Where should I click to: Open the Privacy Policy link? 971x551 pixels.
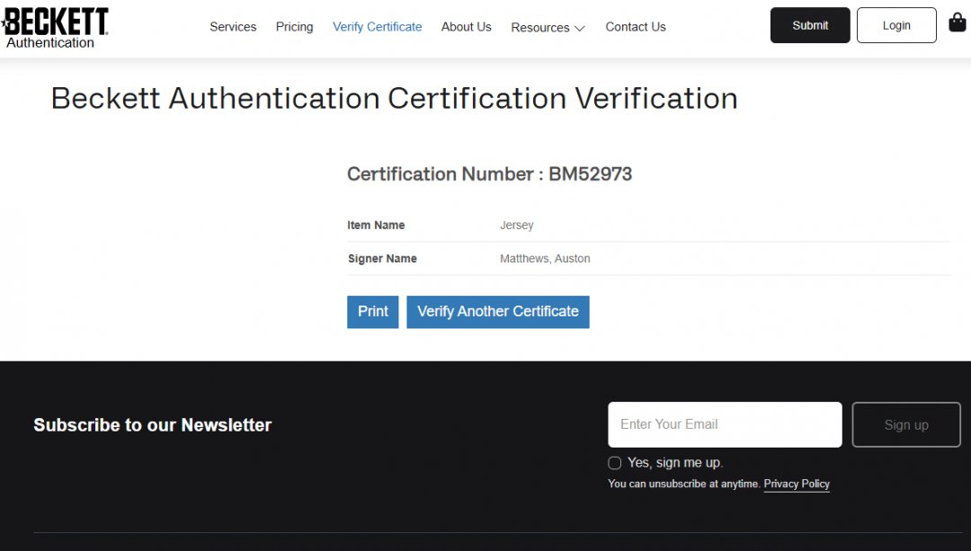[x=796, y=484]
